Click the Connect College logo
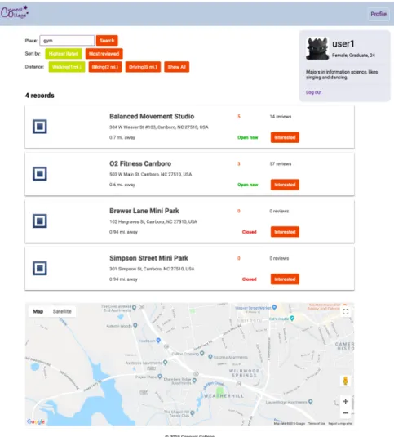The height and width of the screenshot is (437, 394). coord(15,12)
